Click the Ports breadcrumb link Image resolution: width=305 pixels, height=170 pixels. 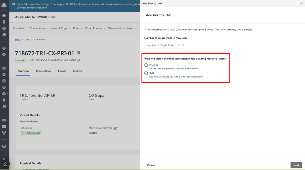pos(18,40)
